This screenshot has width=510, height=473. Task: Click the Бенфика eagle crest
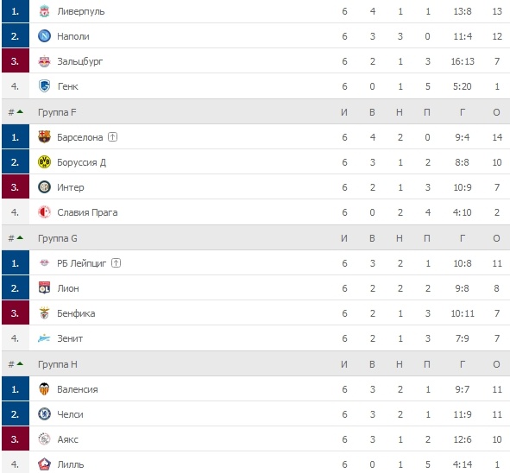(x=44, y=313)
